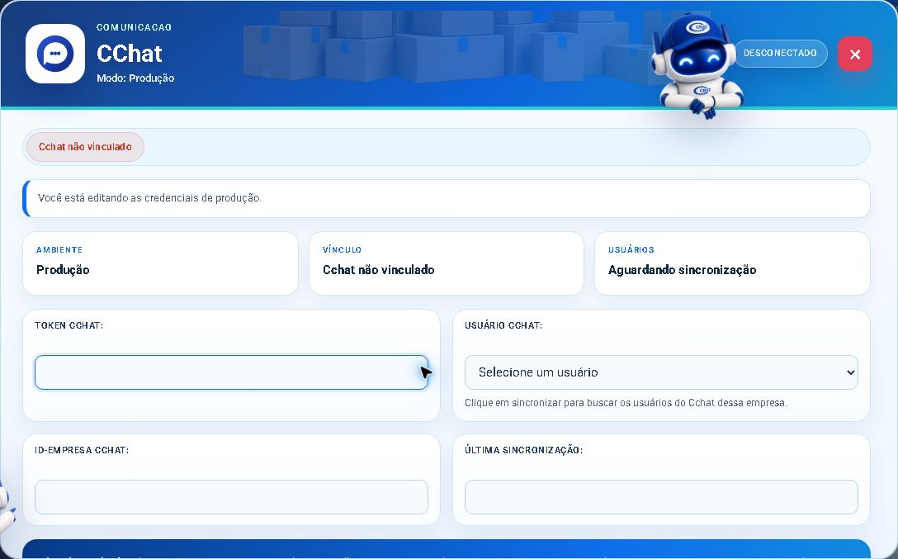Click the 'Modo: Produção' header text
The image size is (898, 559).
(x=135, y=78)
